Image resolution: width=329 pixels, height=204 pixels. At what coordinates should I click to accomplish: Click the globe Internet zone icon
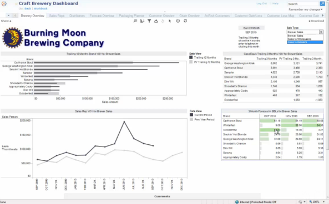[x=237, y=202]
